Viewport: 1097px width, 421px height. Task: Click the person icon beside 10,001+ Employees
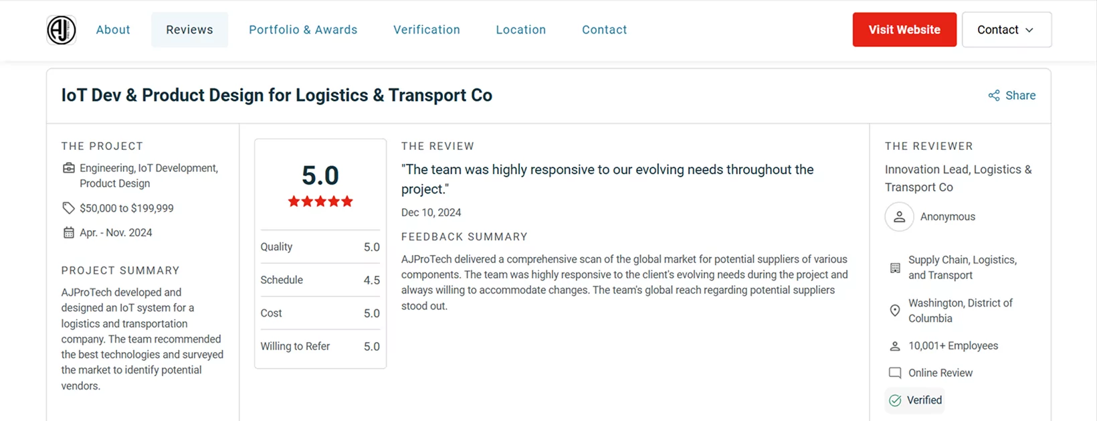tap(895, 346)
